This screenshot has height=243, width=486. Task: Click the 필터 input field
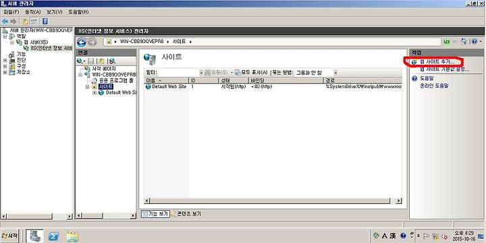pos(179,72)
